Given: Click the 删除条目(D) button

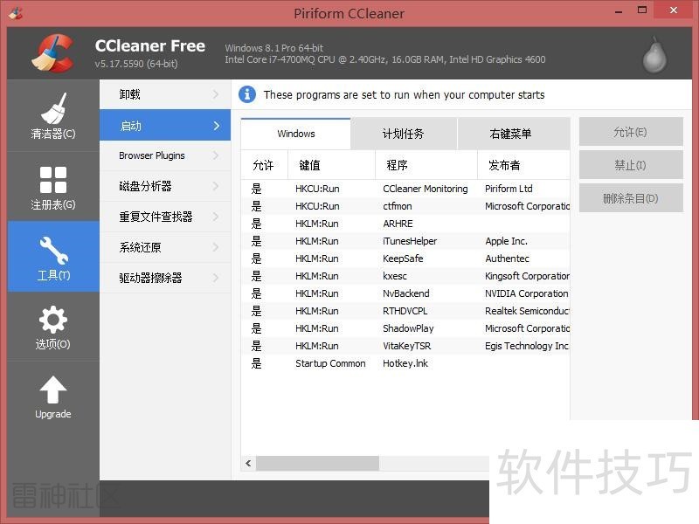Looking at the screenshot, I should point(629,198).
